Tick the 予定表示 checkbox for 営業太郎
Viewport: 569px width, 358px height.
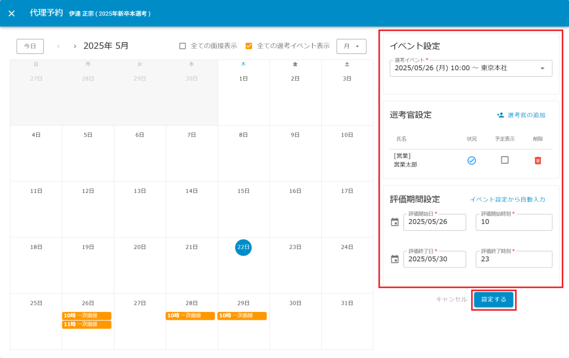(x=505, y=160)
